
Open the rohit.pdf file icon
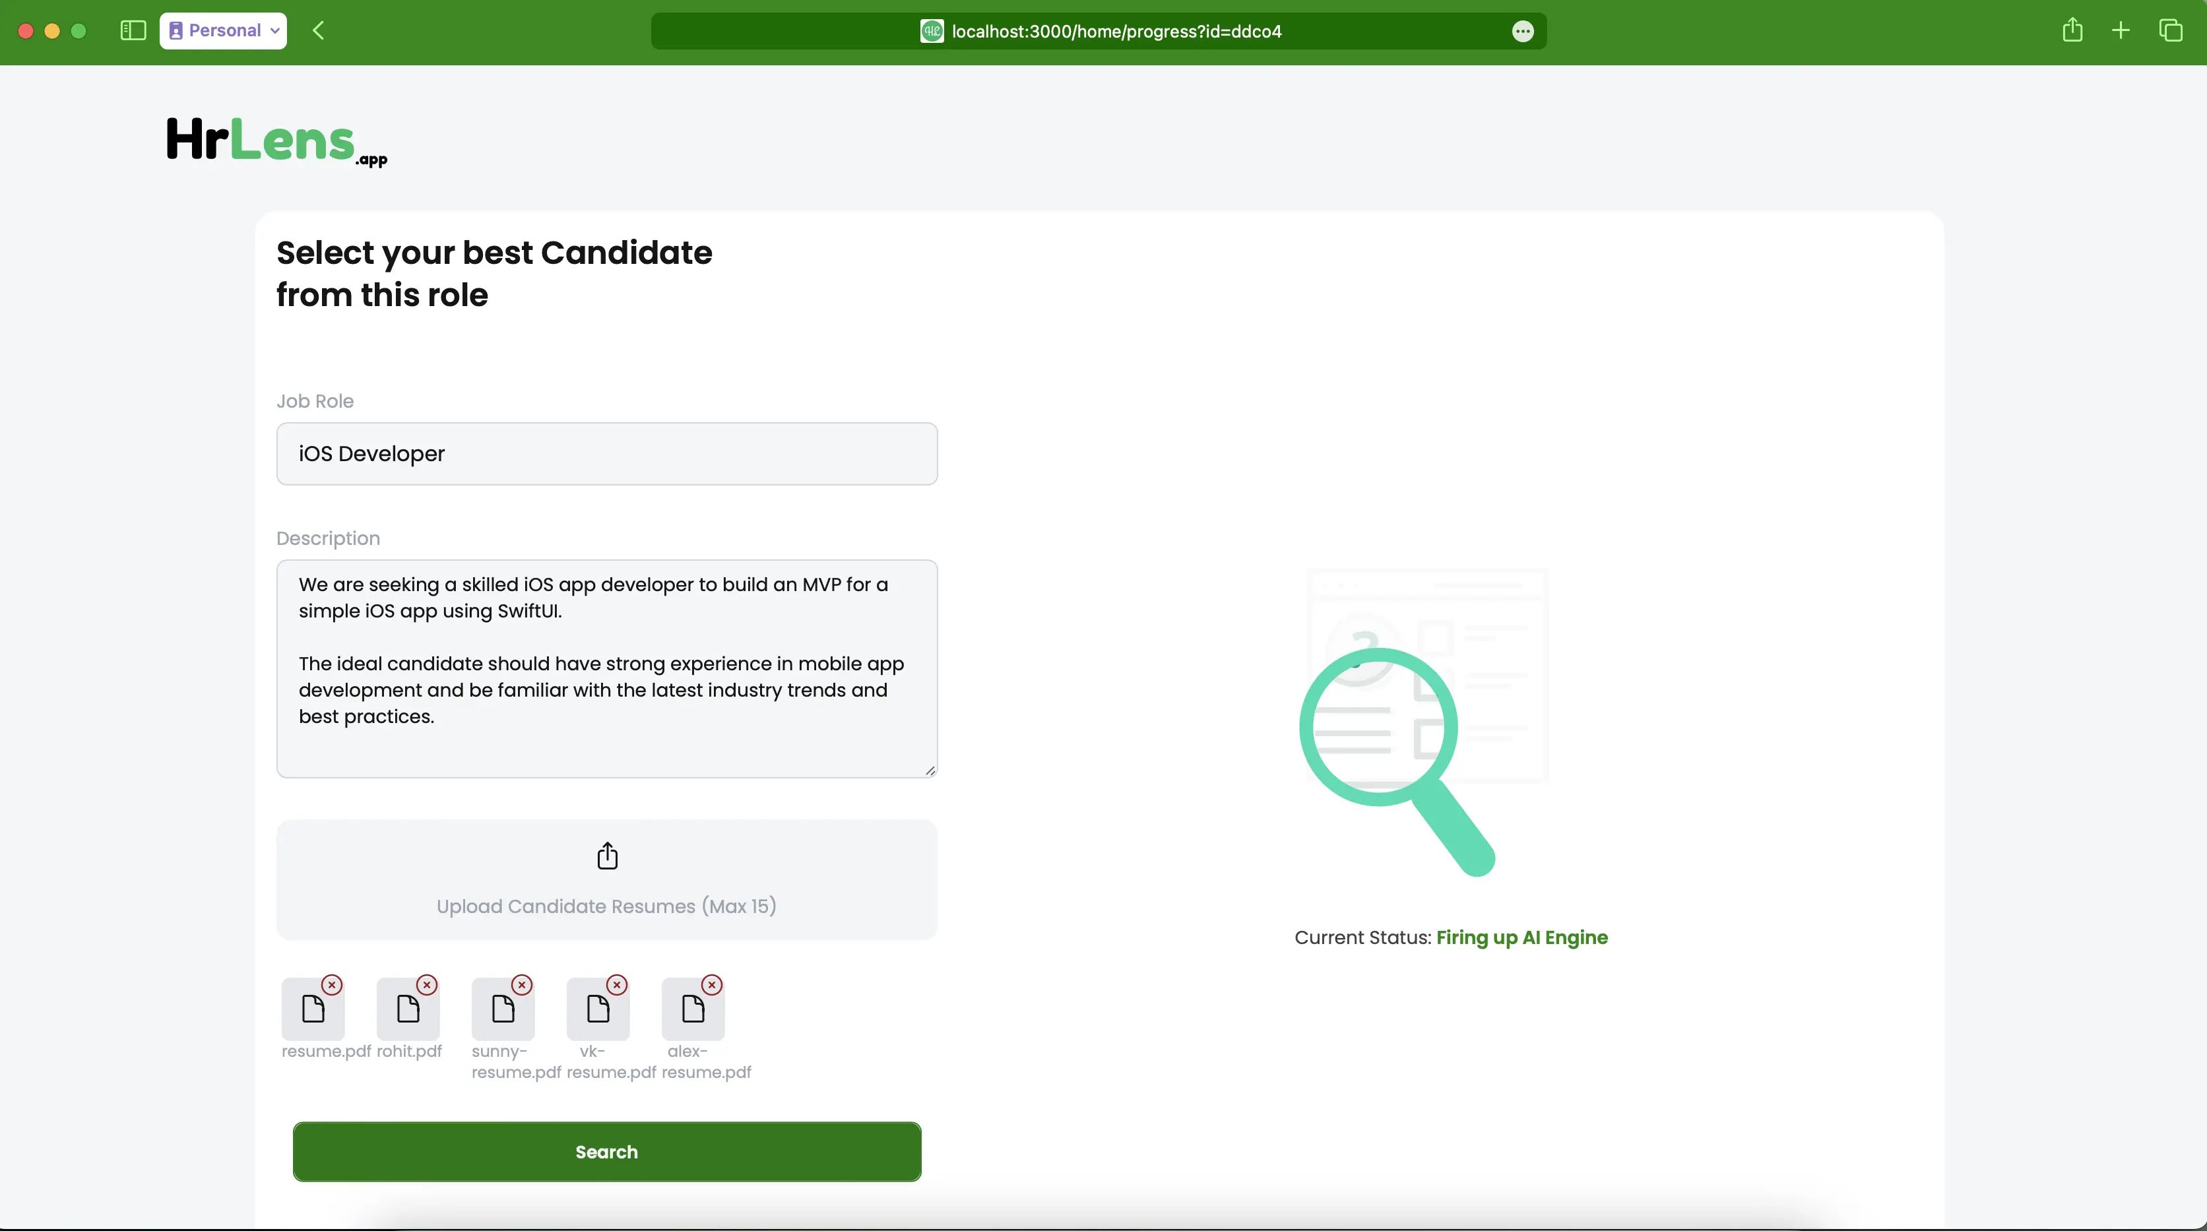point(408,1009)
